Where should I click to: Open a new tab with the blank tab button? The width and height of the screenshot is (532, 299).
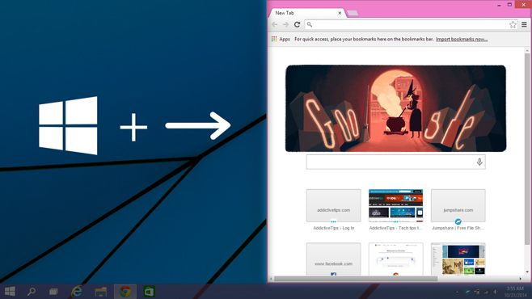[353, 13]
